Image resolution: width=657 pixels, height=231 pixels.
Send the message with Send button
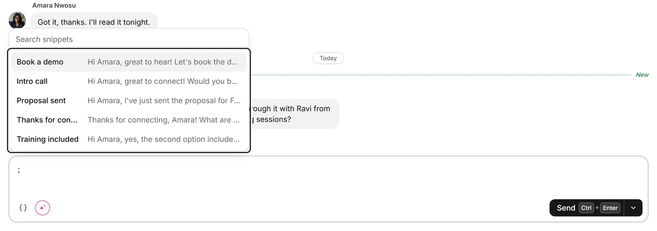pyautogui.click(x=586, y=208)
